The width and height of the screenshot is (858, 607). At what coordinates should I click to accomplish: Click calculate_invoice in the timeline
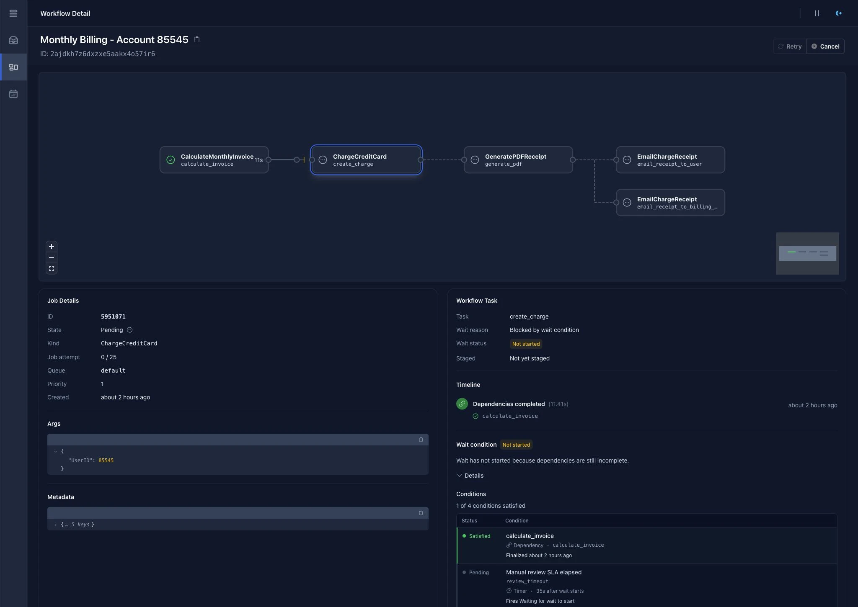click(x=510, y=416)
